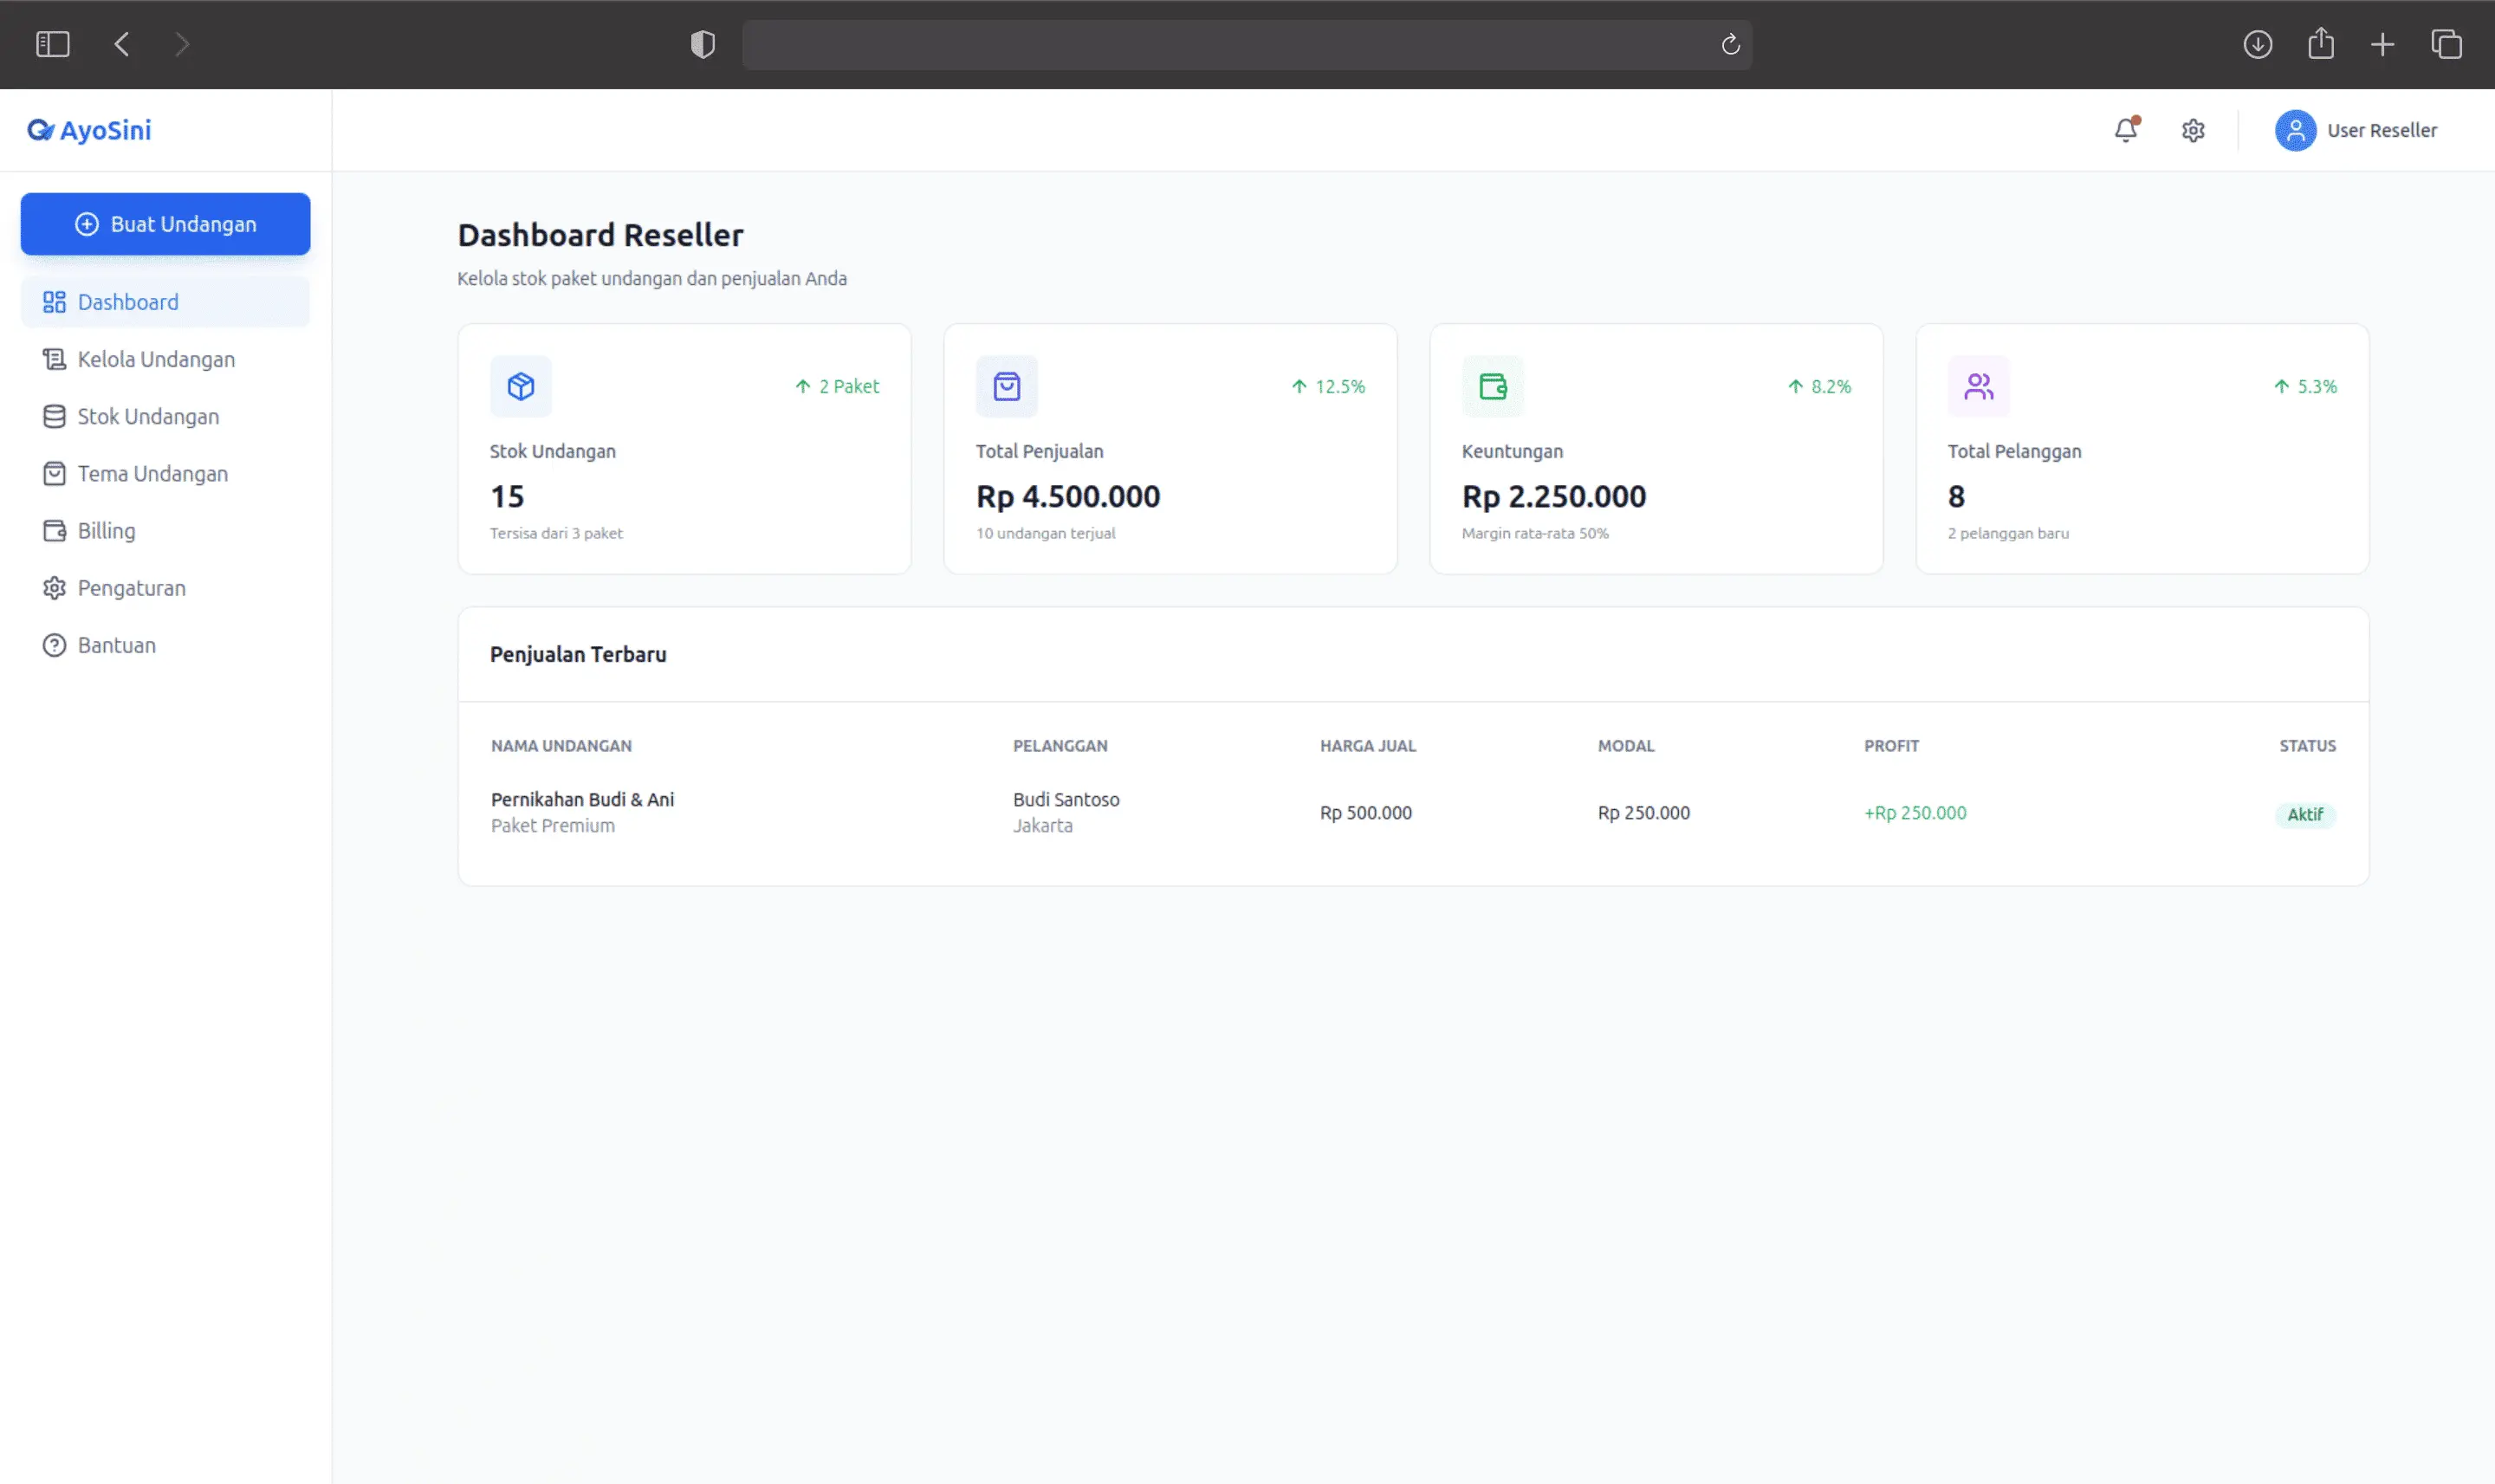Switch to the Dashboard tab in sidebar
This screenshot has height=1484, width=2495.
point(127,301)
